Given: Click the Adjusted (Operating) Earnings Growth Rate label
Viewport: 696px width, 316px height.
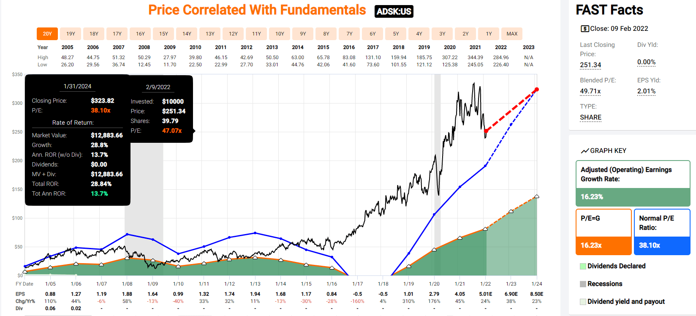Looking at the screenshot, I should (626, 174).
